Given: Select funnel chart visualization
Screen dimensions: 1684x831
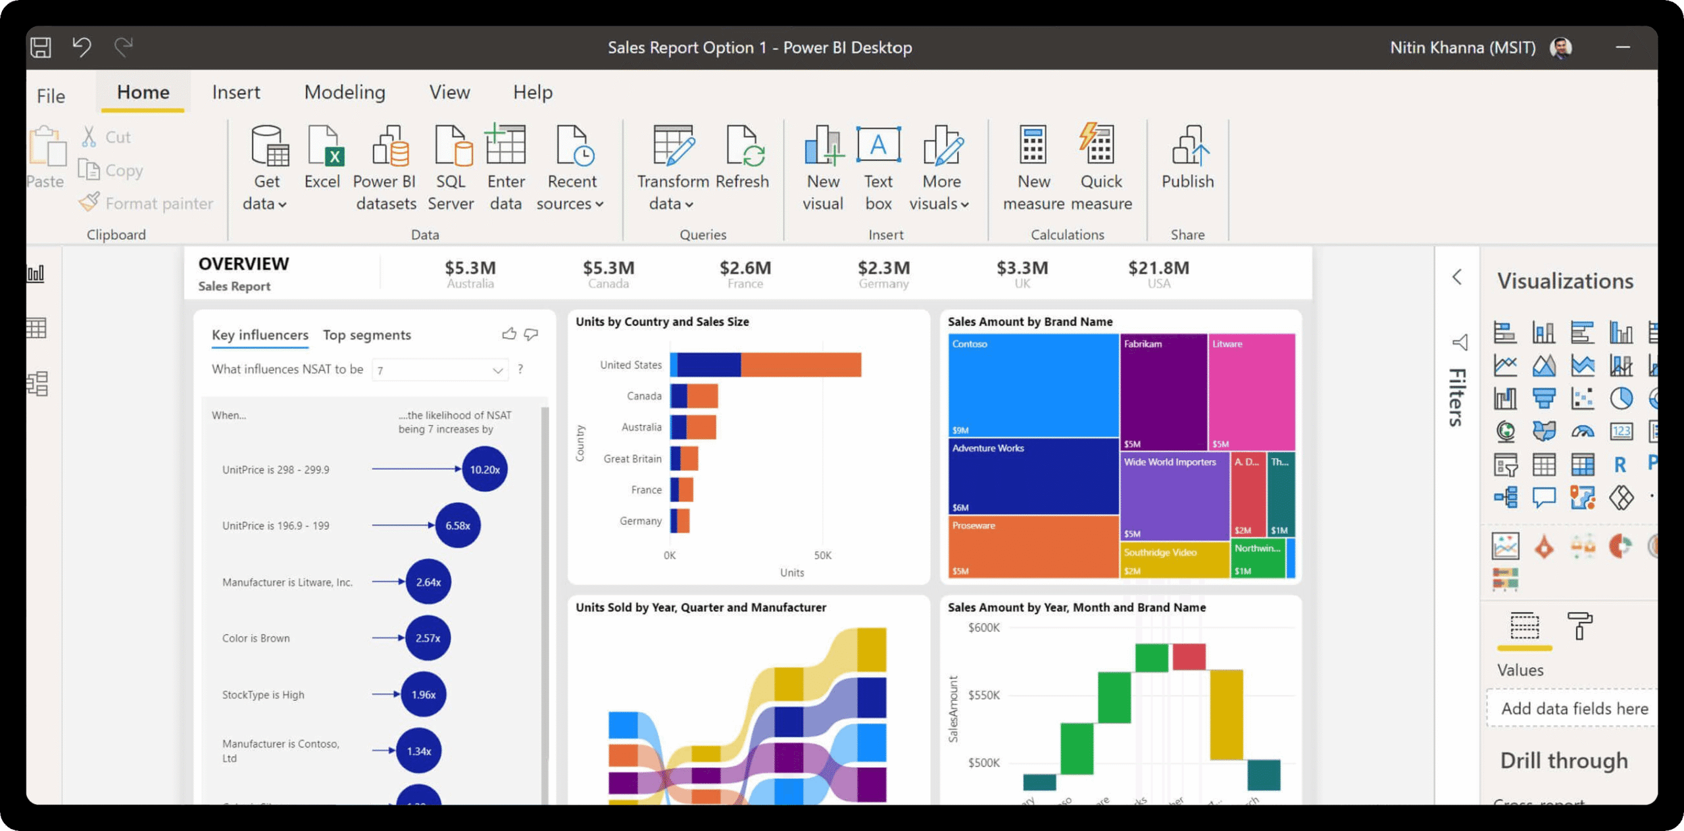Looking at the screenshot, I should [1544, 398].
